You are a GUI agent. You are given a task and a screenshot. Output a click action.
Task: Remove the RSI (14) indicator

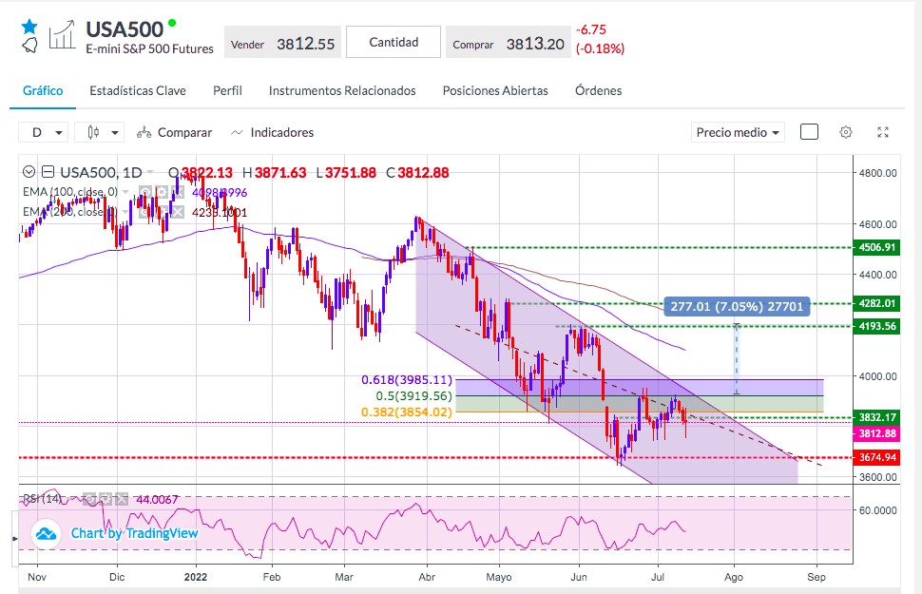point(121,499)
